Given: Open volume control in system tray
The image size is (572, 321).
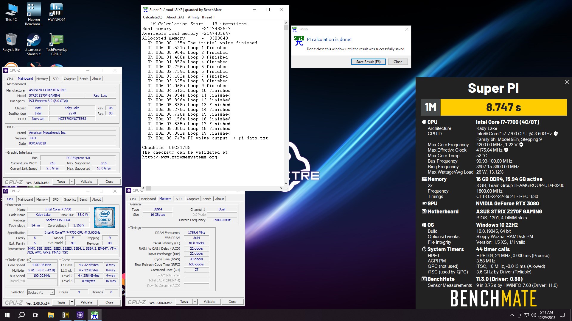Looking at the screenshot, I should (x=533, y=315).
